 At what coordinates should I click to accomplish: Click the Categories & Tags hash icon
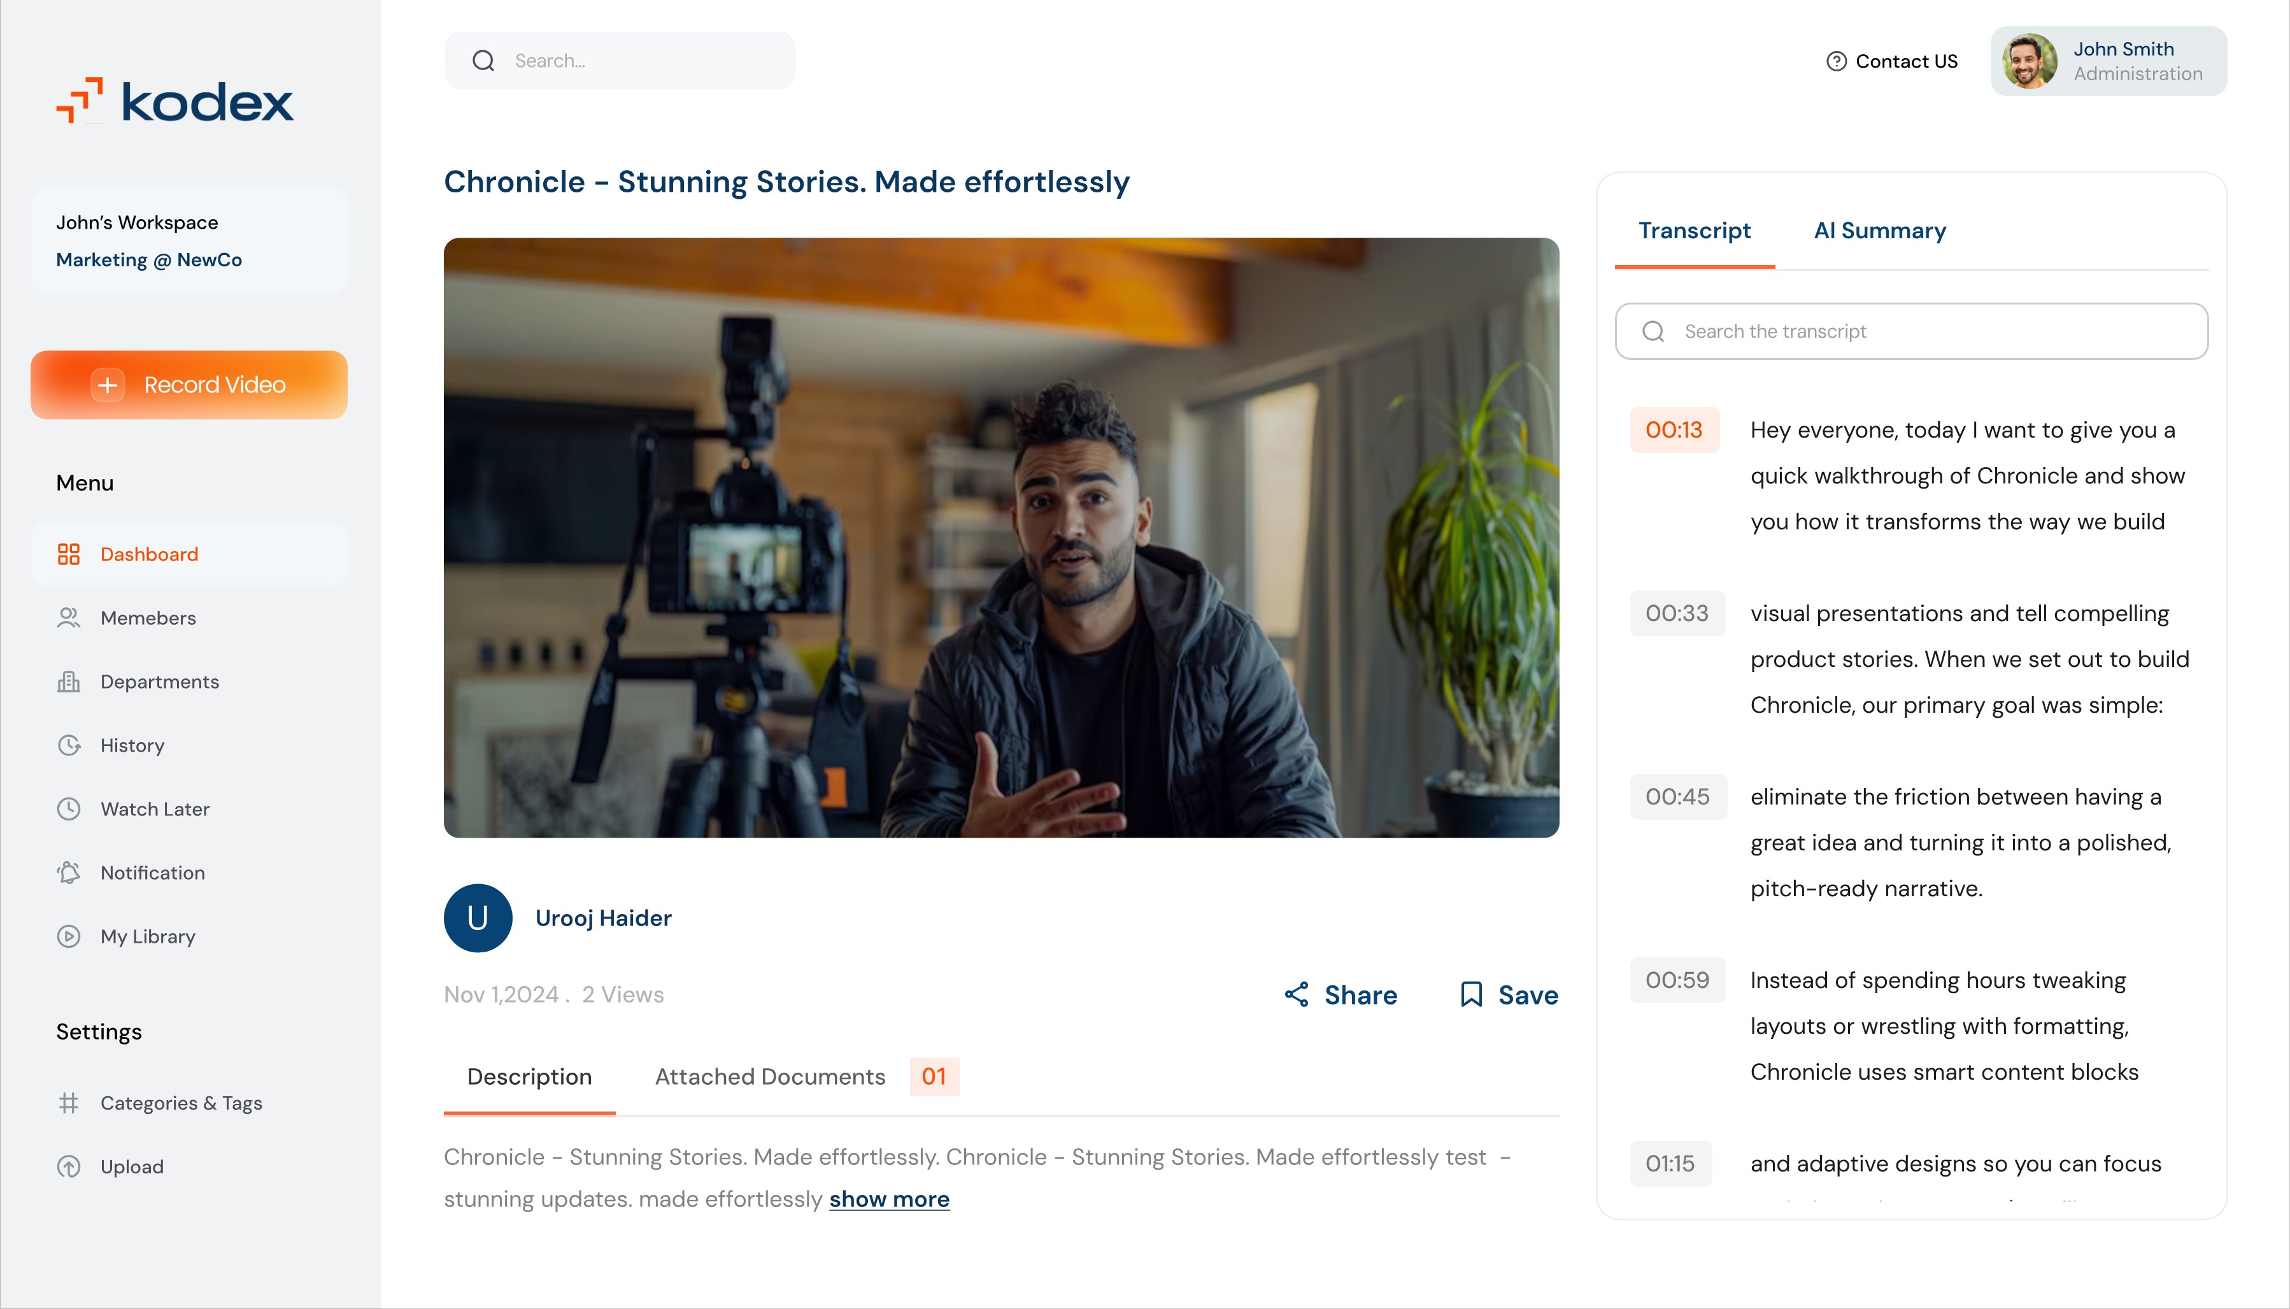(x=69, y=1103)
